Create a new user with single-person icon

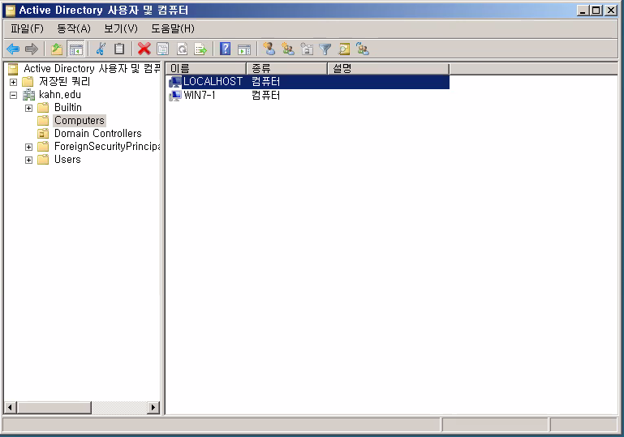(269, 49)
